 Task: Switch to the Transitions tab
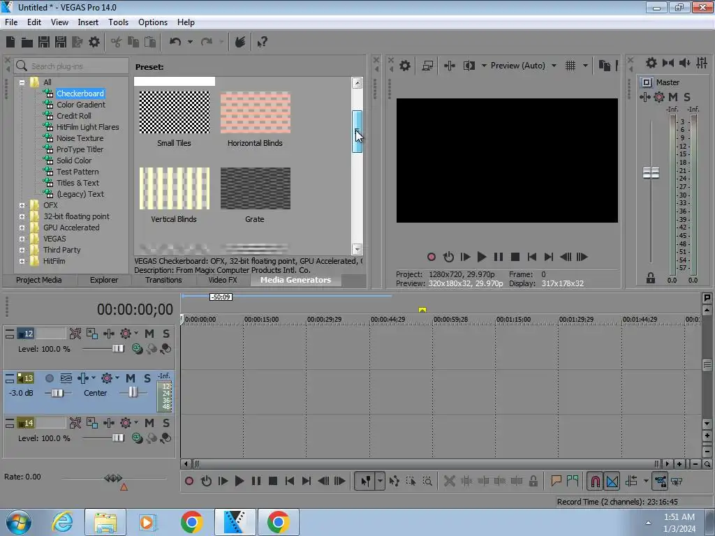pos(163,280)
